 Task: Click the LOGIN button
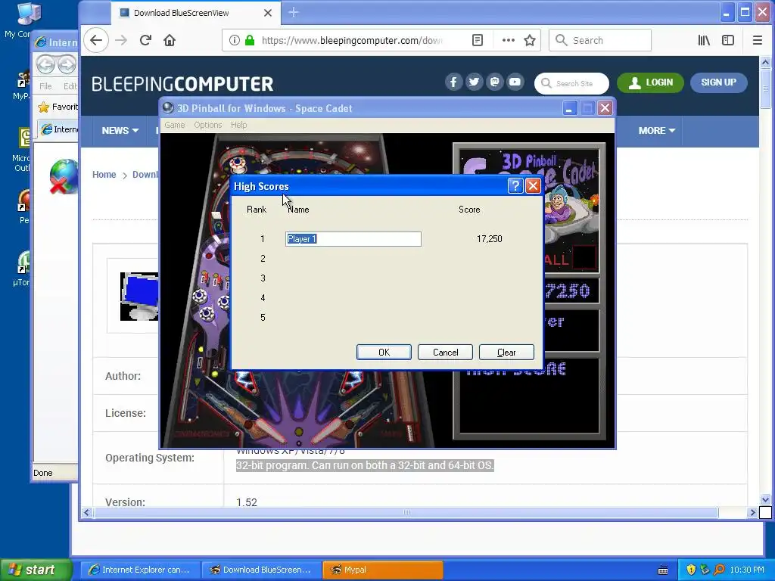650,82
